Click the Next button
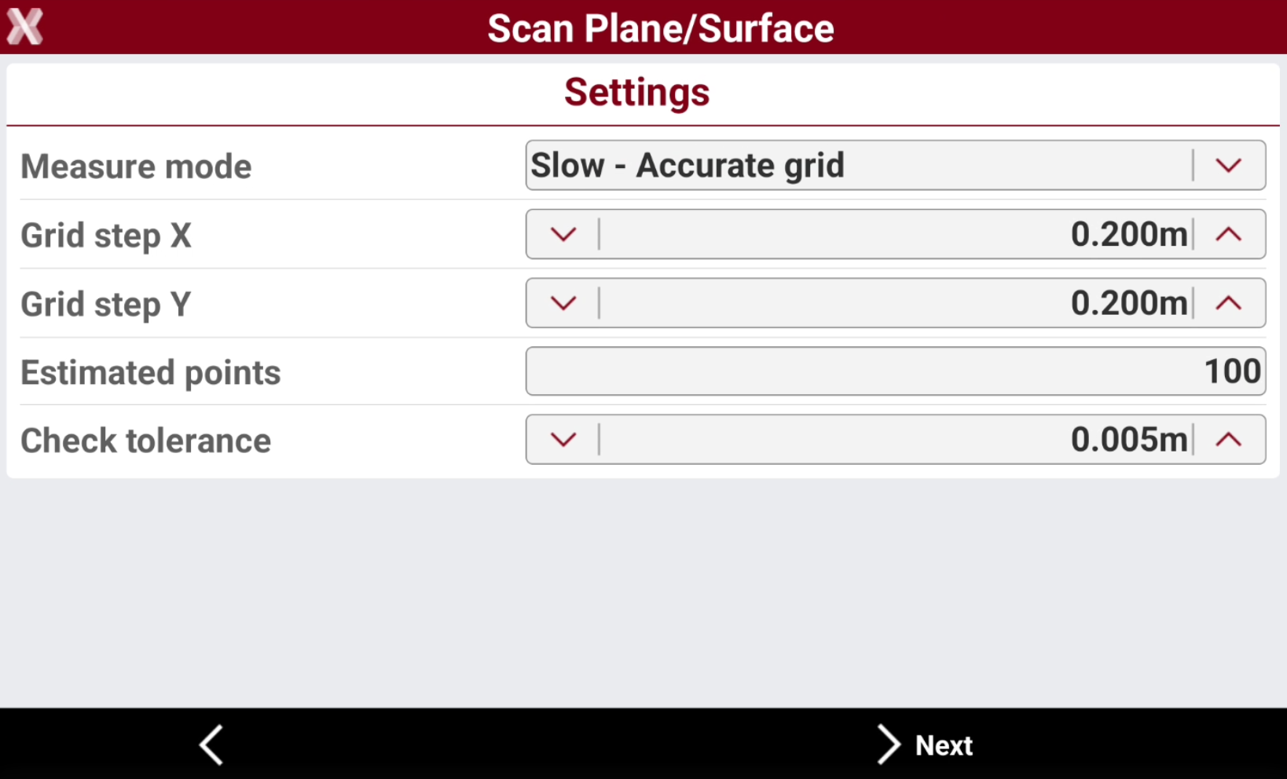This screenshot has width=1287, height=779. 925,744
